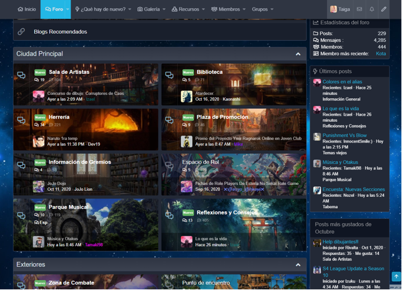Click Tamaki98 username under Parque Musical
Viewport: 402px width, 290px height.
point(94,245)
